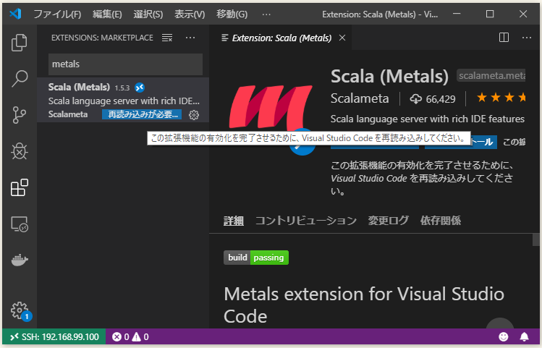The image size is (542, 348).
Task: Switch to the 変更ログ tab
Action: (x=388, y=221)
